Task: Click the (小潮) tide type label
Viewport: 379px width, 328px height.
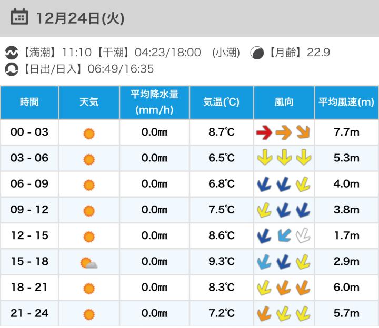Action: [x=226, y=53]
